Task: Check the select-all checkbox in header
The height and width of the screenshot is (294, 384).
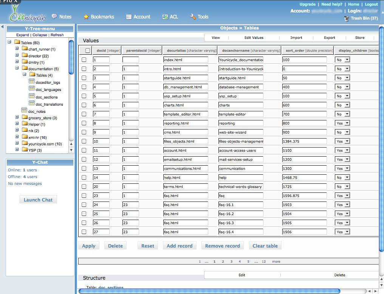Action: pos(88,51)
